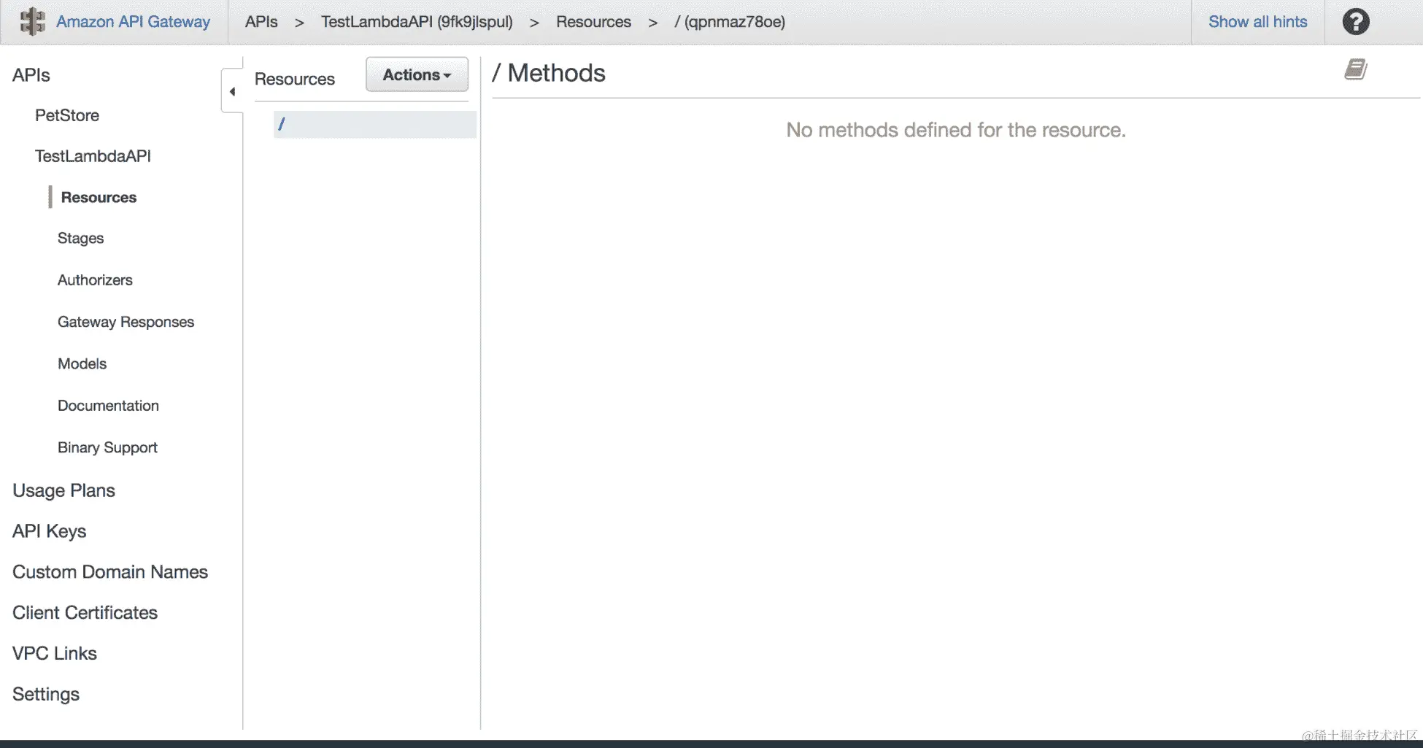Open the Authorizers page
The width and height of the screenshot is (1423, 748).
pos(95,280)
